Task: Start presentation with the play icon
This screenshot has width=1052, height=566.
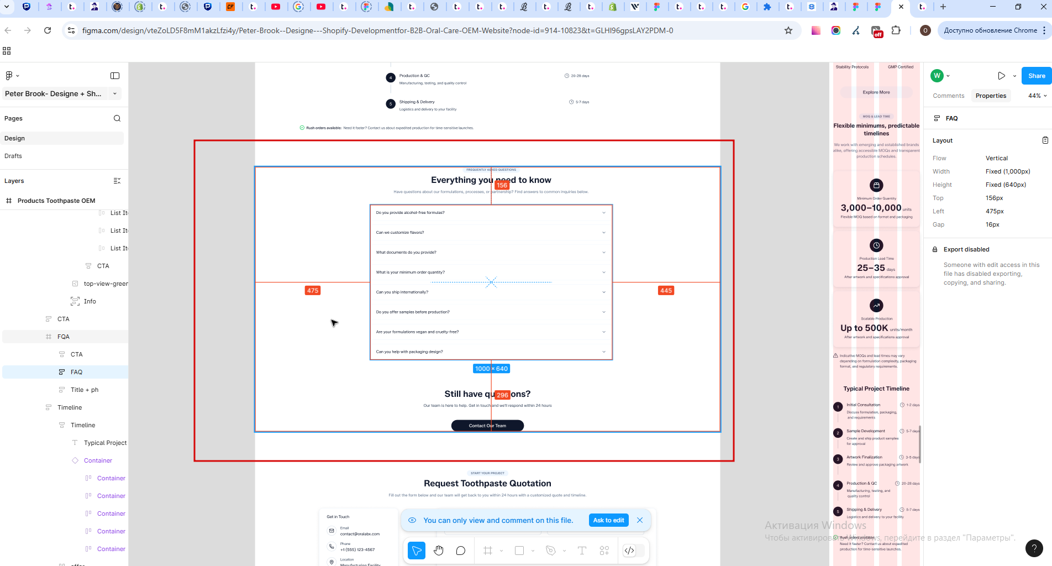Action: pyautogui.click(x=1002, y=76)
